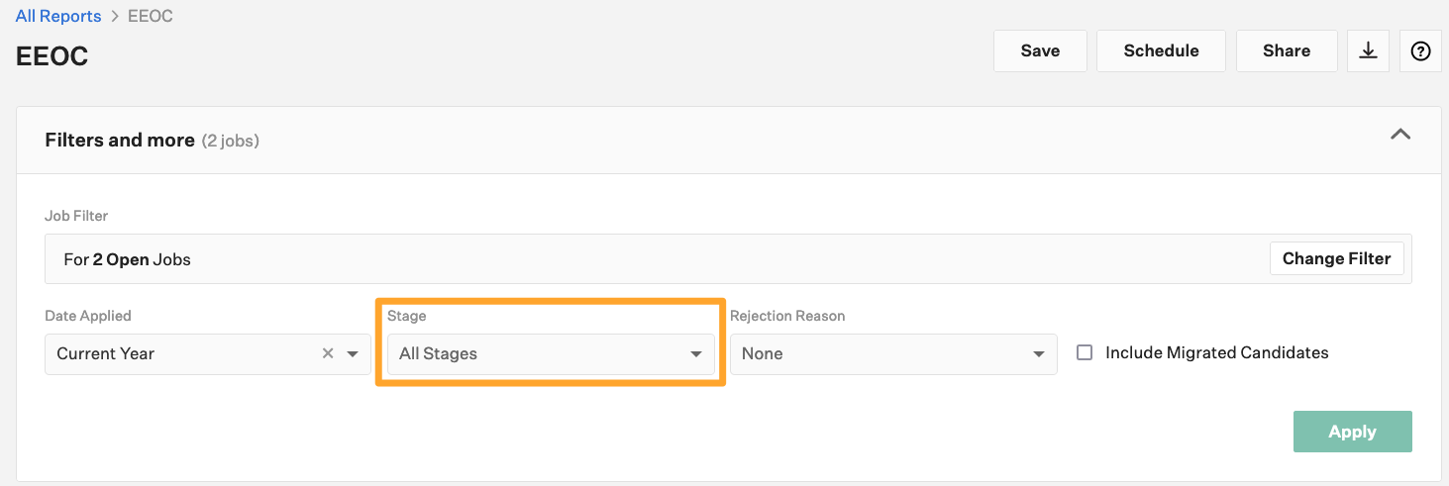The image size is (1449, 486).
Task: Click Change Filter for jobs
Action: tap(1337, 258)
